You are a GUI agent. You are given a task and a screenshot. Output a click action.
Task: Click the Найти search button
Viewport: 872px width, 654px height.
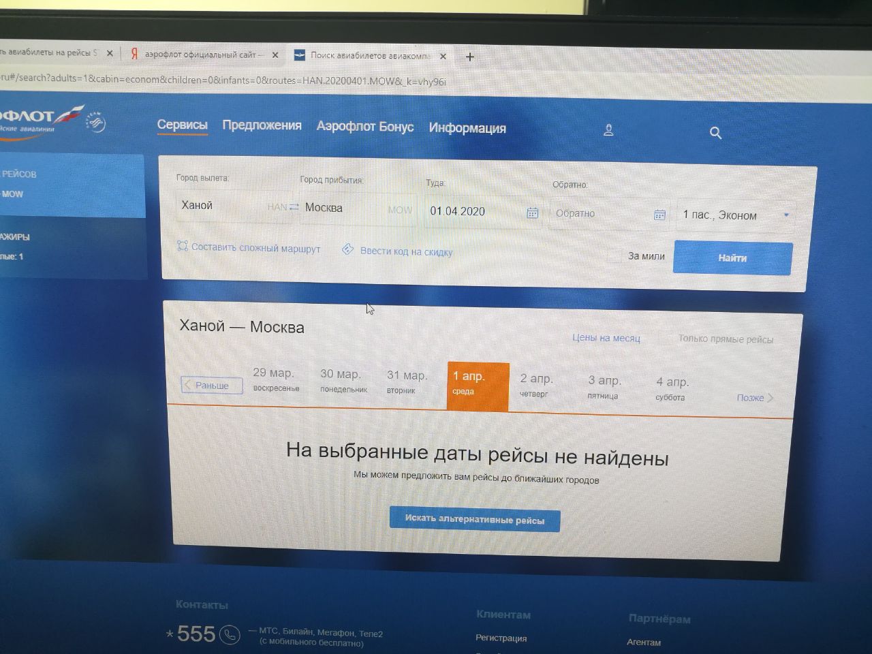(x=732, y=258)
